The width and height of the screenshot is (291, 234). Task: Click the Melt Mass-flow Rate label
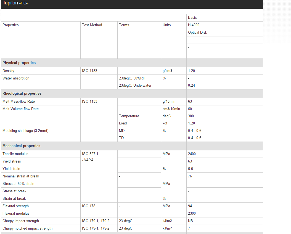pos(18,102)
